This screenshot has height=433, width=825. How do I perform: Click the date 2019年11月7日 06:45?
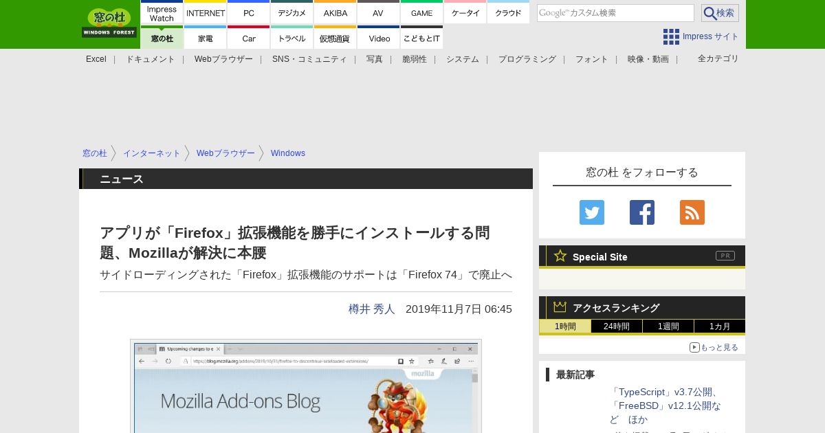point(459,309)
